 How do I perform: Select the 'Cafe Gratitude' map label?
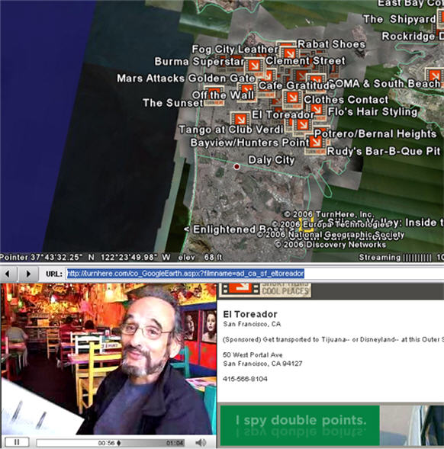tap(297, 85)
